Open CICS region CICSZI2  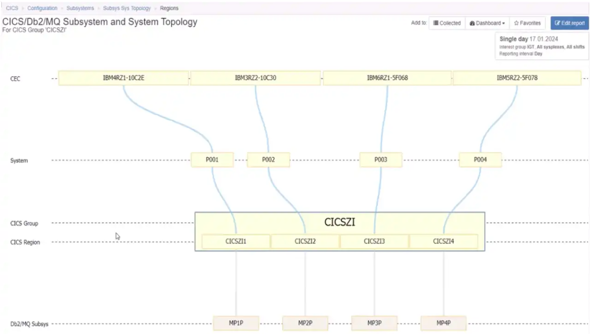point(305,241)
